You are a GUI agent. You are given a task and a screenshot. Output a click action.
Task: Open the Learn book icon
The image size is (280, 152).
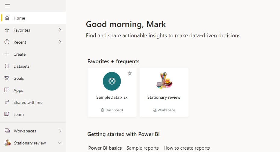coord(7,114)
